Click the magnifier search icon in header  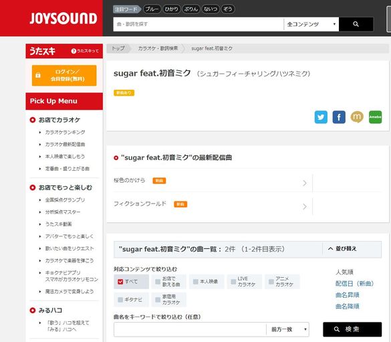(356, 24)
